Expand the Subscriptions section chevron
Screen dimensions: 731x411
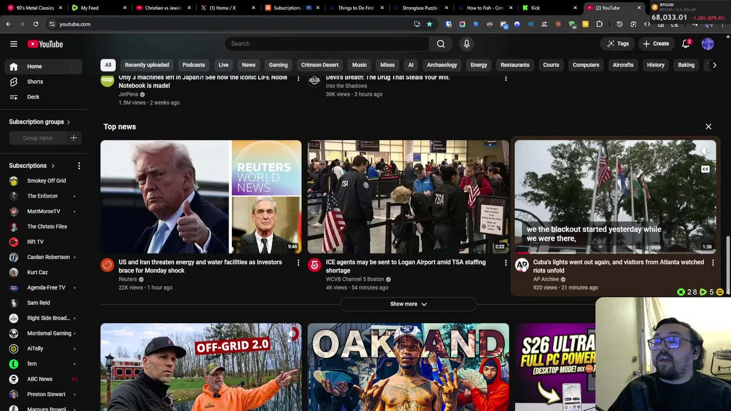[53, 166]
